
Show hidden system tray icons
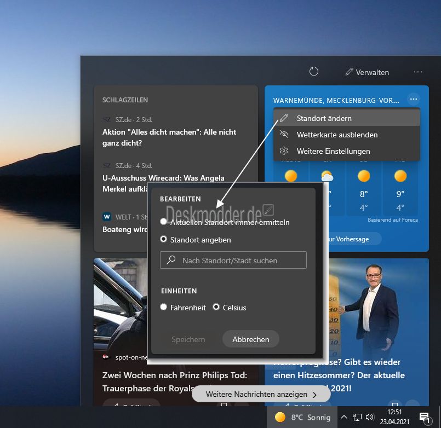(344, 418)
